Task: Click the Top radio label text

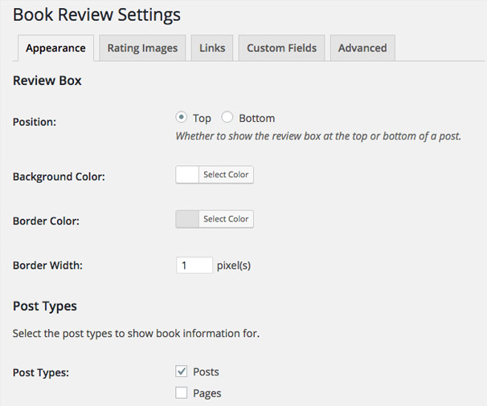Action: click(202, 119)
